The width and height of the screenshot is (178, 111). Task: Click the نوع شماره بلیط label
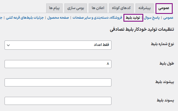[161, 43]
